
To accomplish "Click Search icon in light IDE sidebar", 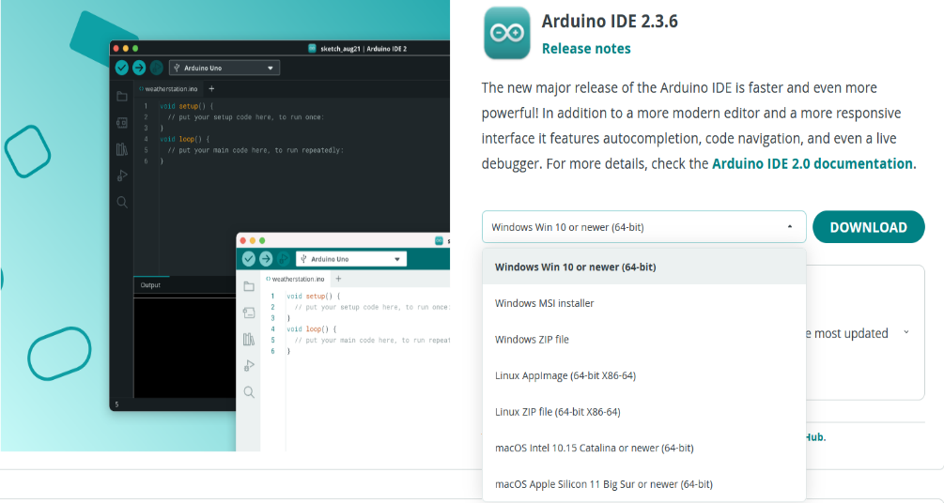I will point(249,392).
